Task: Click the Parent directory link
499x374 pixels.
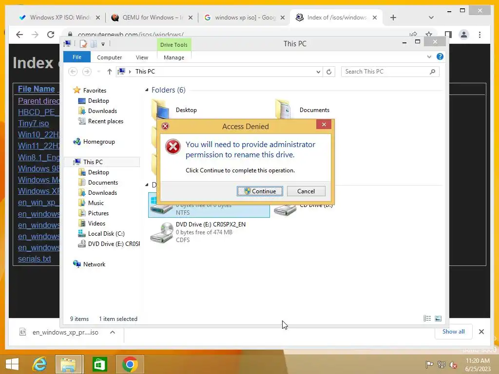Action: click(x=38, y=101)
